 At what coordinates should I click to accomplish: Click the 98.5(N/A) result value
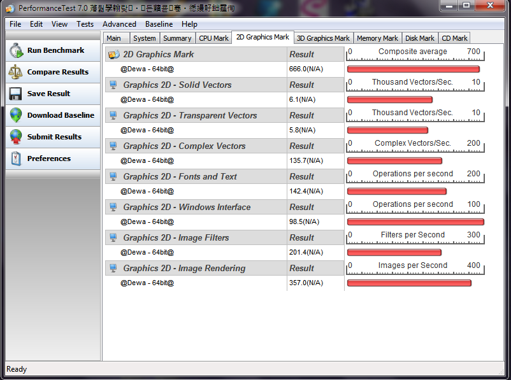click(x=304, y=222)
